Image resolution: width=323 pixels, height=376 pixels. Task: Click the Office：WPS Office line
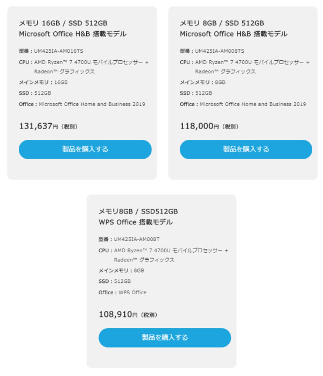pos(122,293)
